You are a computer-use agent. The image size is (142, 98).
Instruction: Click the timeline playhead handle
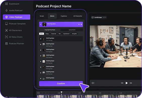[x=61, y=92]
